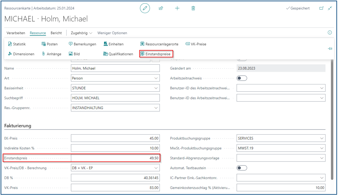Click the pencil edit icon

coord(145,8)
